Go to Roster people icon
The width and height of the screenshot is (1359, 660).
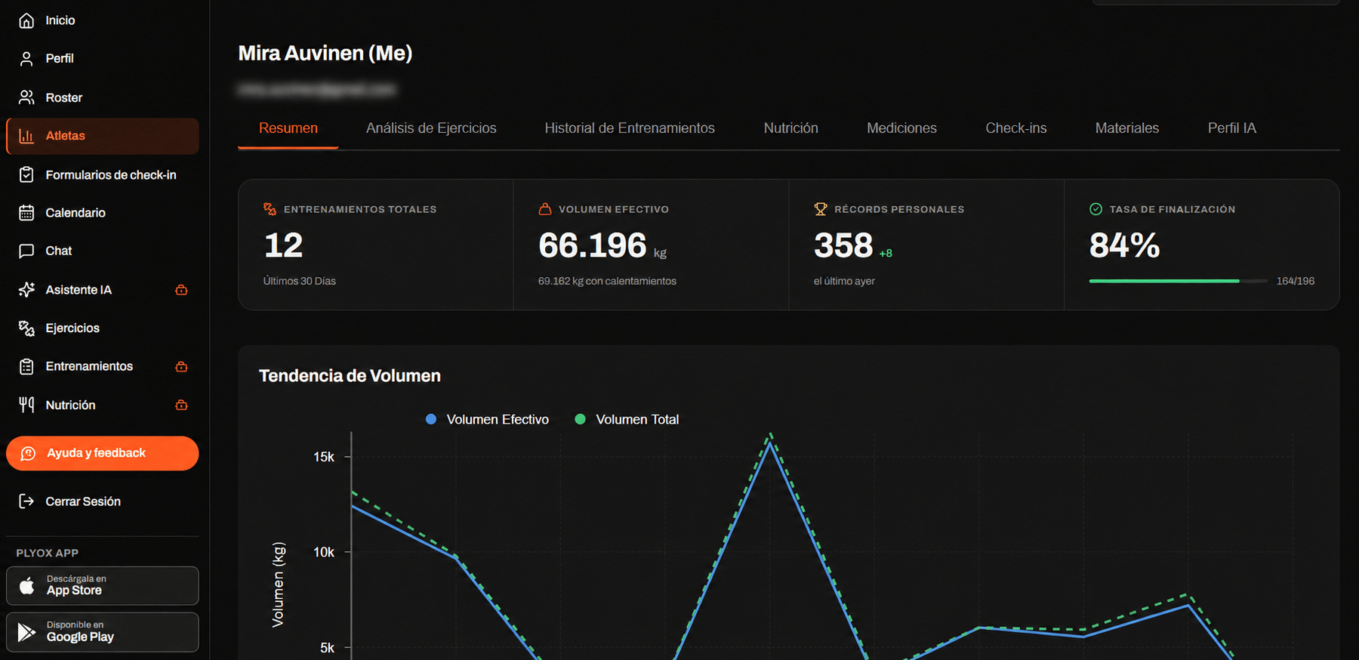pos(26,97)
